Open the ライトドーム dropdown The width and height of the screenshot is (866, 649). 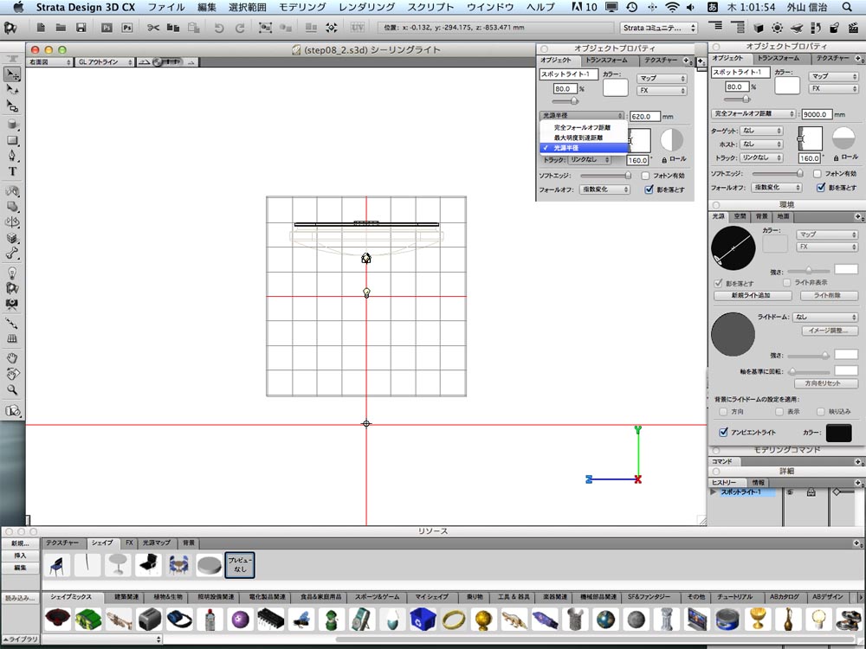[825, 317]
